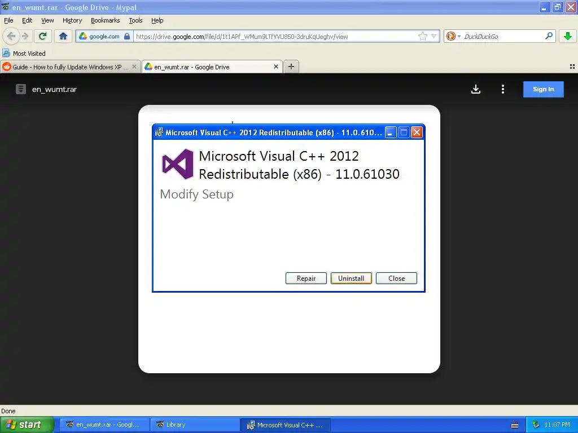Viewport: 578px width, 433px height.
Task: Open downloads with the green arrow icon
Action: click(568, 36)
